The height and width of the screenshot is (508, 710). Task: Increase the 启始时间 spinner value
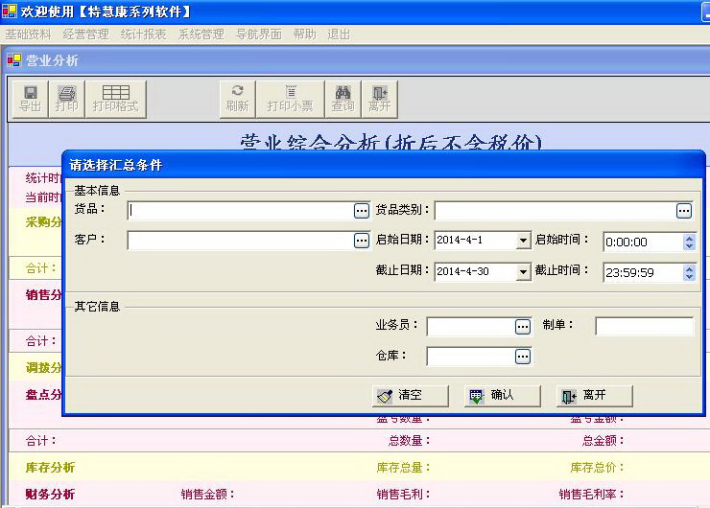(x=689, y=238)
